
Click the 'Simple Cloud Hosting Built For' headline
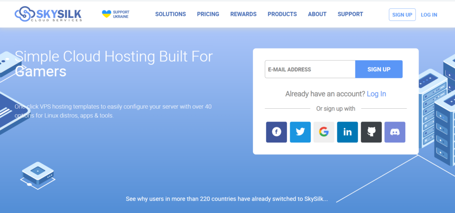(114, 56)
